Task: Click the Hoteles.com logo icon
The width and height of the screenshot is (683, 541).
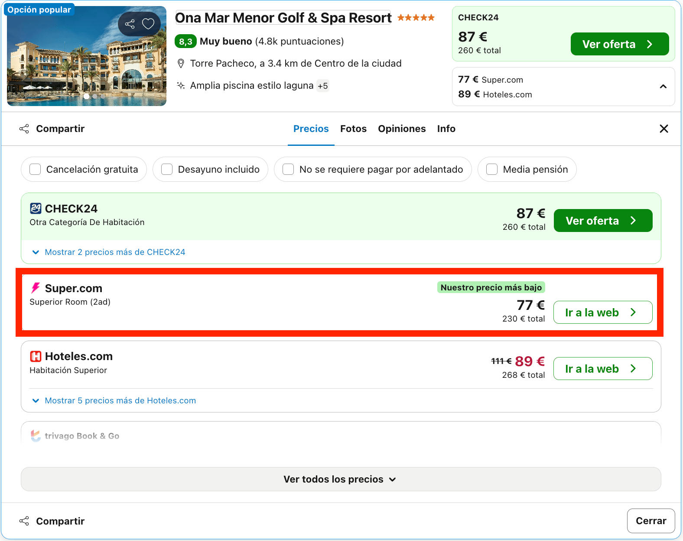Action: [36, 356]
